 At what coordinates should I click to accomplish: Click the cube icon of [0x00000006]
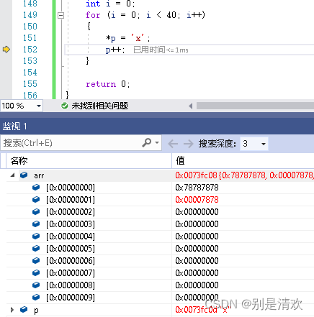(36, 260)
